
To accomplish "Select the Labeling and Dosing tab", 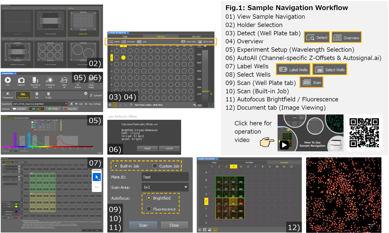I will 8,162.
